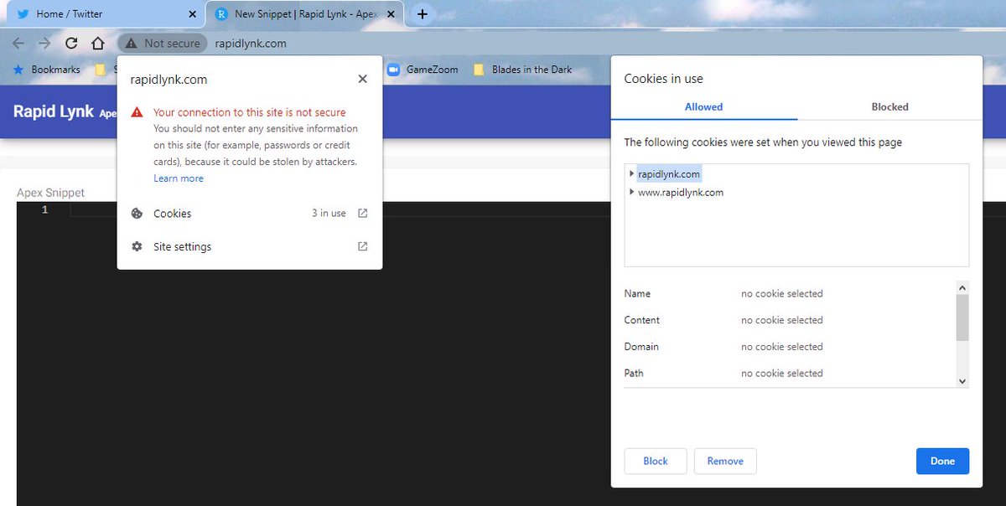Click the Domain cookie field label

coord(641,347)
